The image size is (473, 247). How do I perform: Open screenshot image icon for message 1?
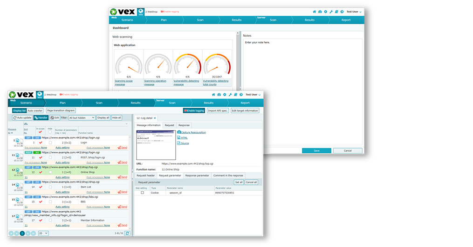(x=17, y=140)
